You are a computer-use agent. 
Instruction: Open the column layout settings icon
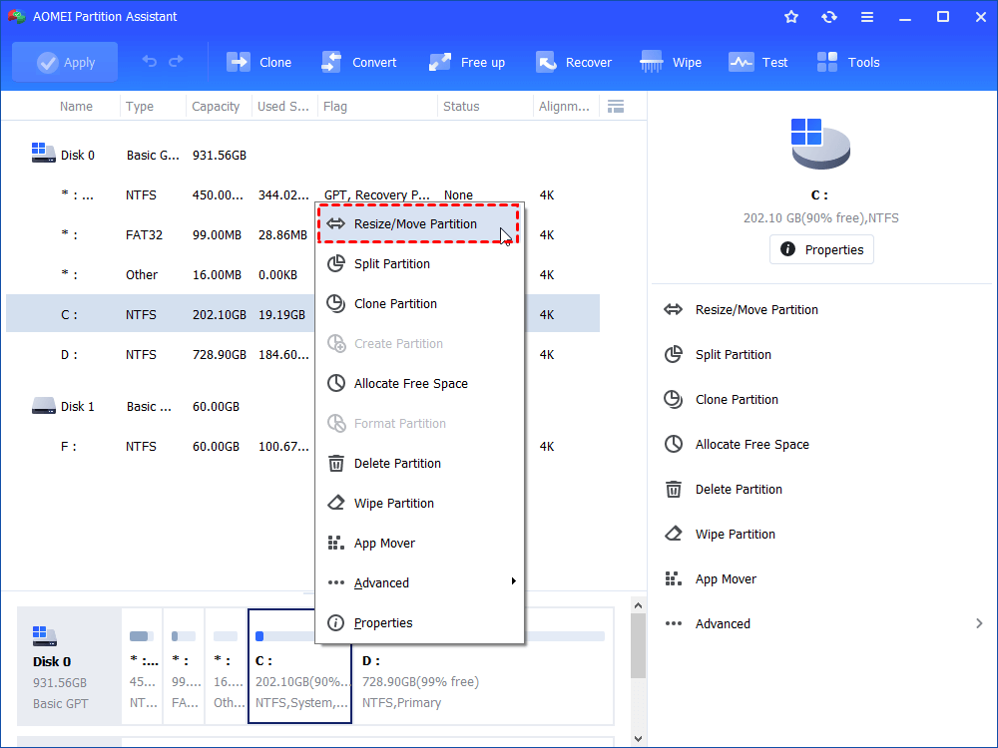[616, 106]
